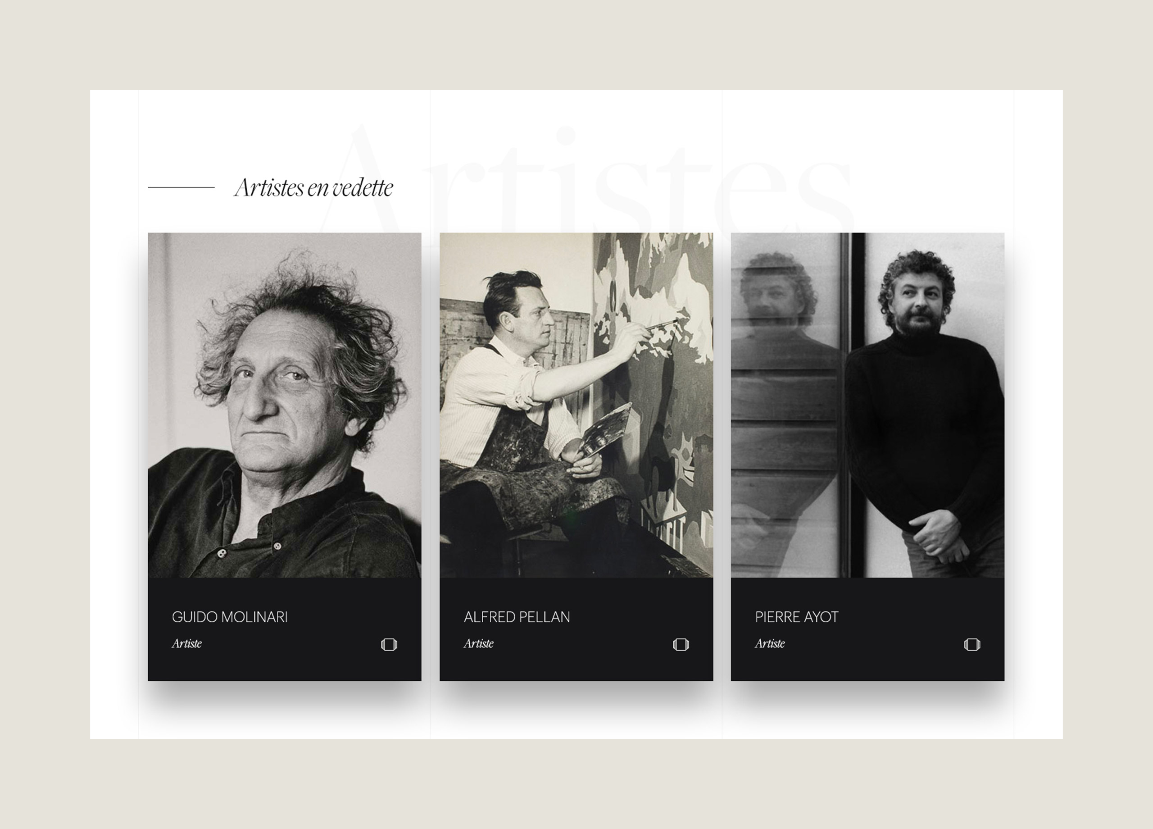Click the Artiste label under Pierre Ayot
This screenshot has height=829, width=1153.
pos(770,643)
